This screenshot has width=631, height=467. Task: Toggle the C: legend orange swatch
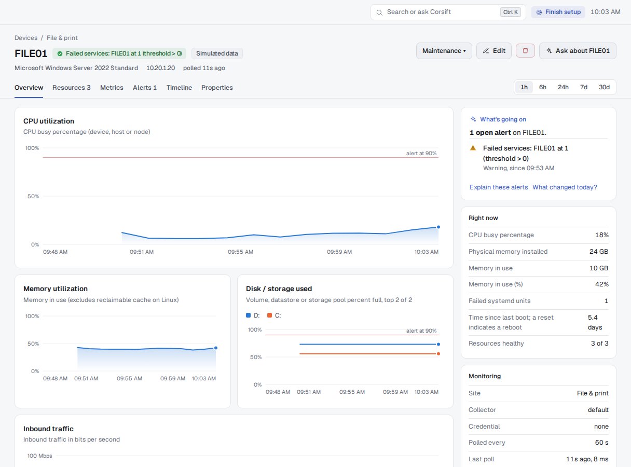(269, 315)
